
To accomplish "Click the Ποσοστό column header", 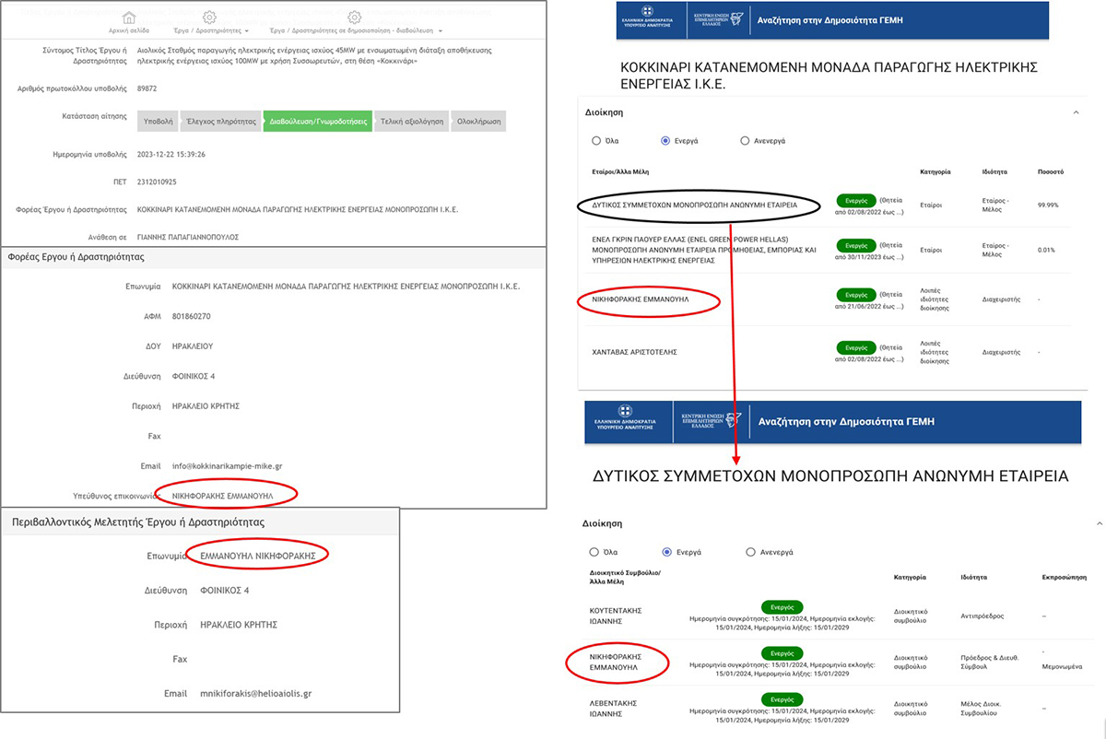I will coord(1051,171).
